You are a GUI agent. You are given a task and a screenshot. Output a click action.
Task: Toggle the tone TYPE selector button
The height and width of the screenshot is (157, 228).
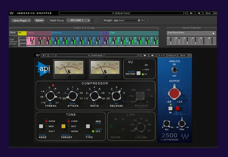(x=88, y=126)
